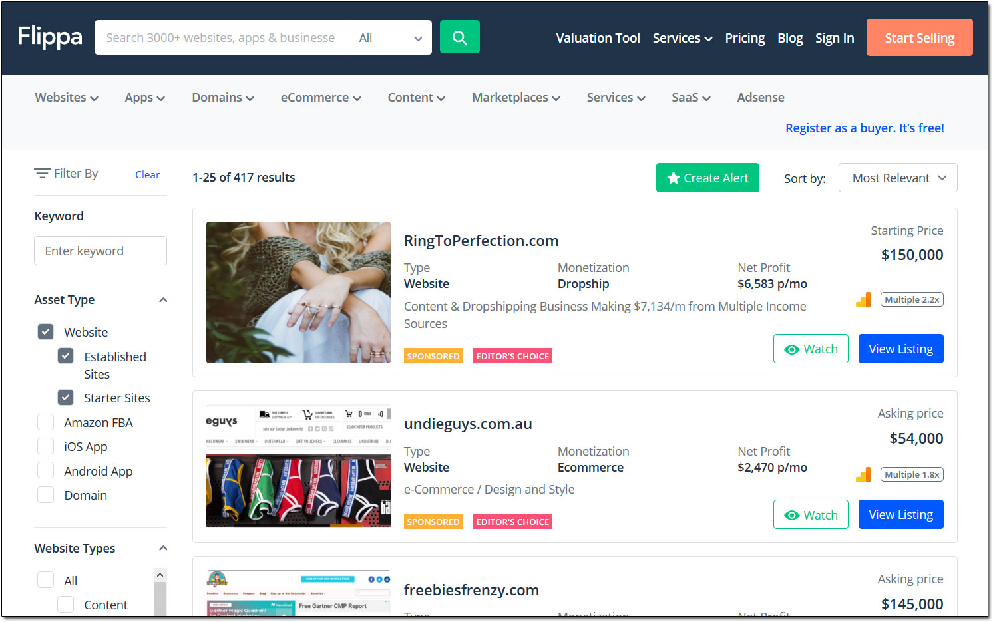The height and width of the screenshot is (622, 993).
Task: Click the Flippa logo
Action: [50, 37]
